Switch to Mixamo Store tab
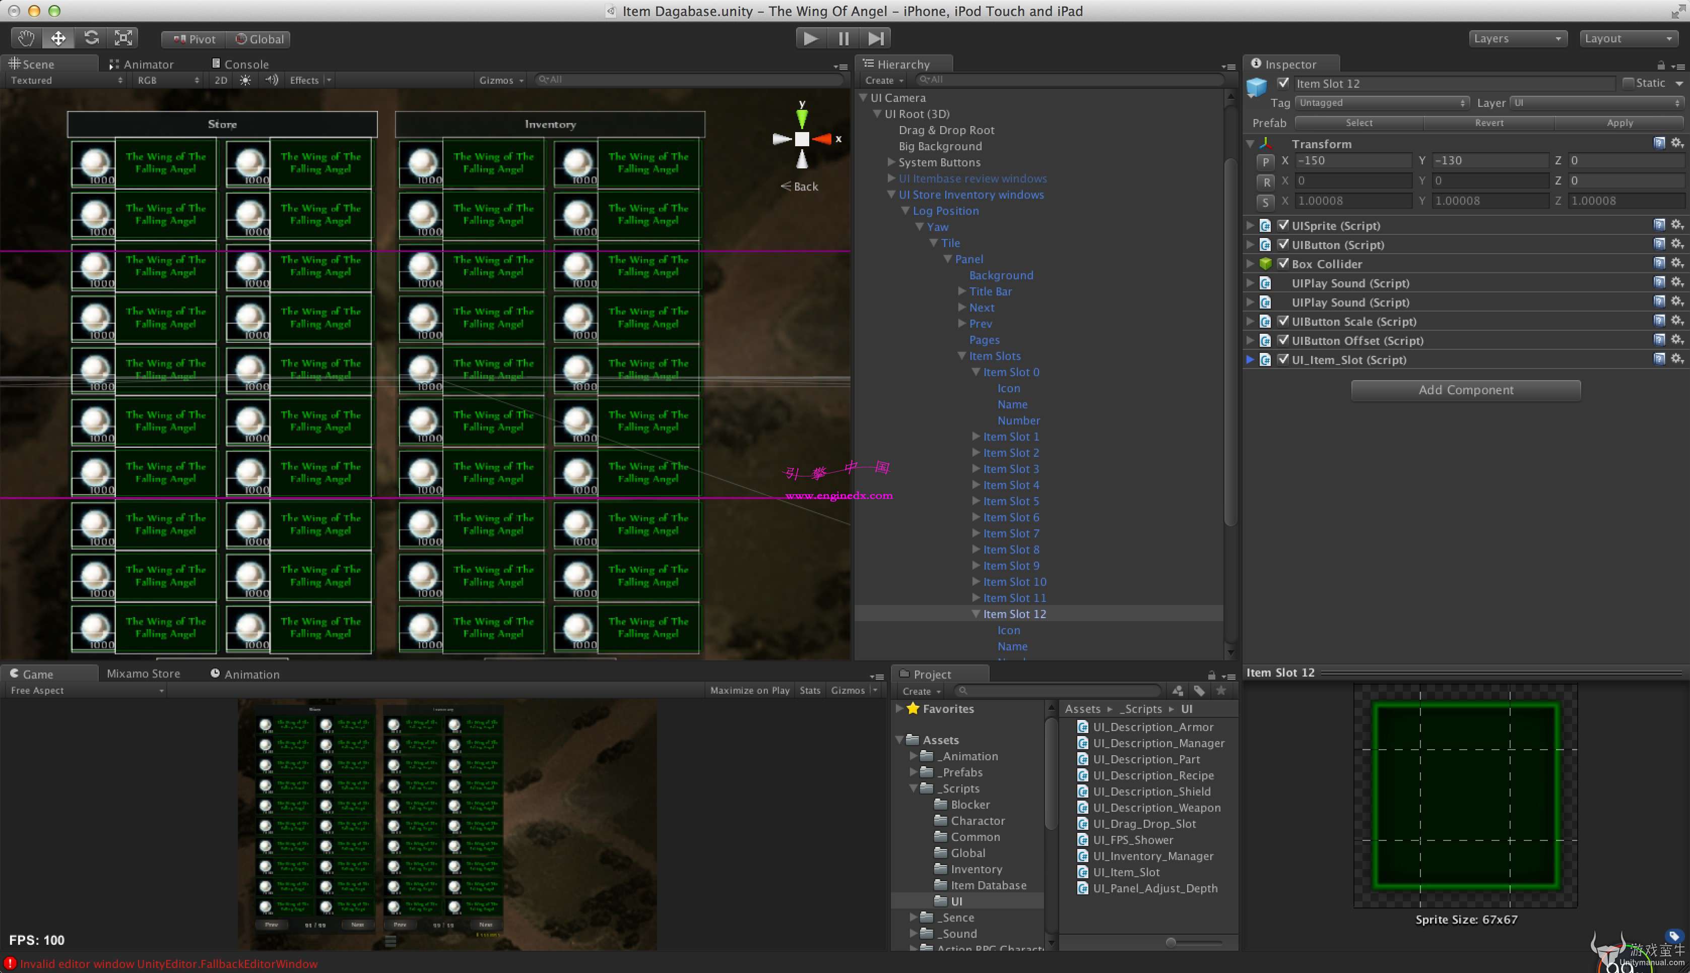1690x973 pixels. click(x=144, y=674)
